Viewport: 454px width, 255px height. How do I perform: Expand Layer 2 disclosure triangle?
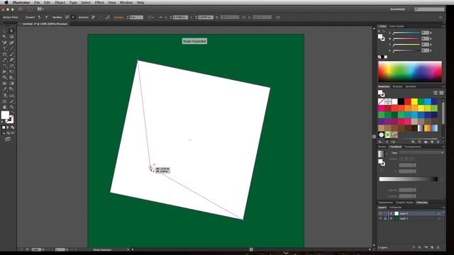point(391,213)
